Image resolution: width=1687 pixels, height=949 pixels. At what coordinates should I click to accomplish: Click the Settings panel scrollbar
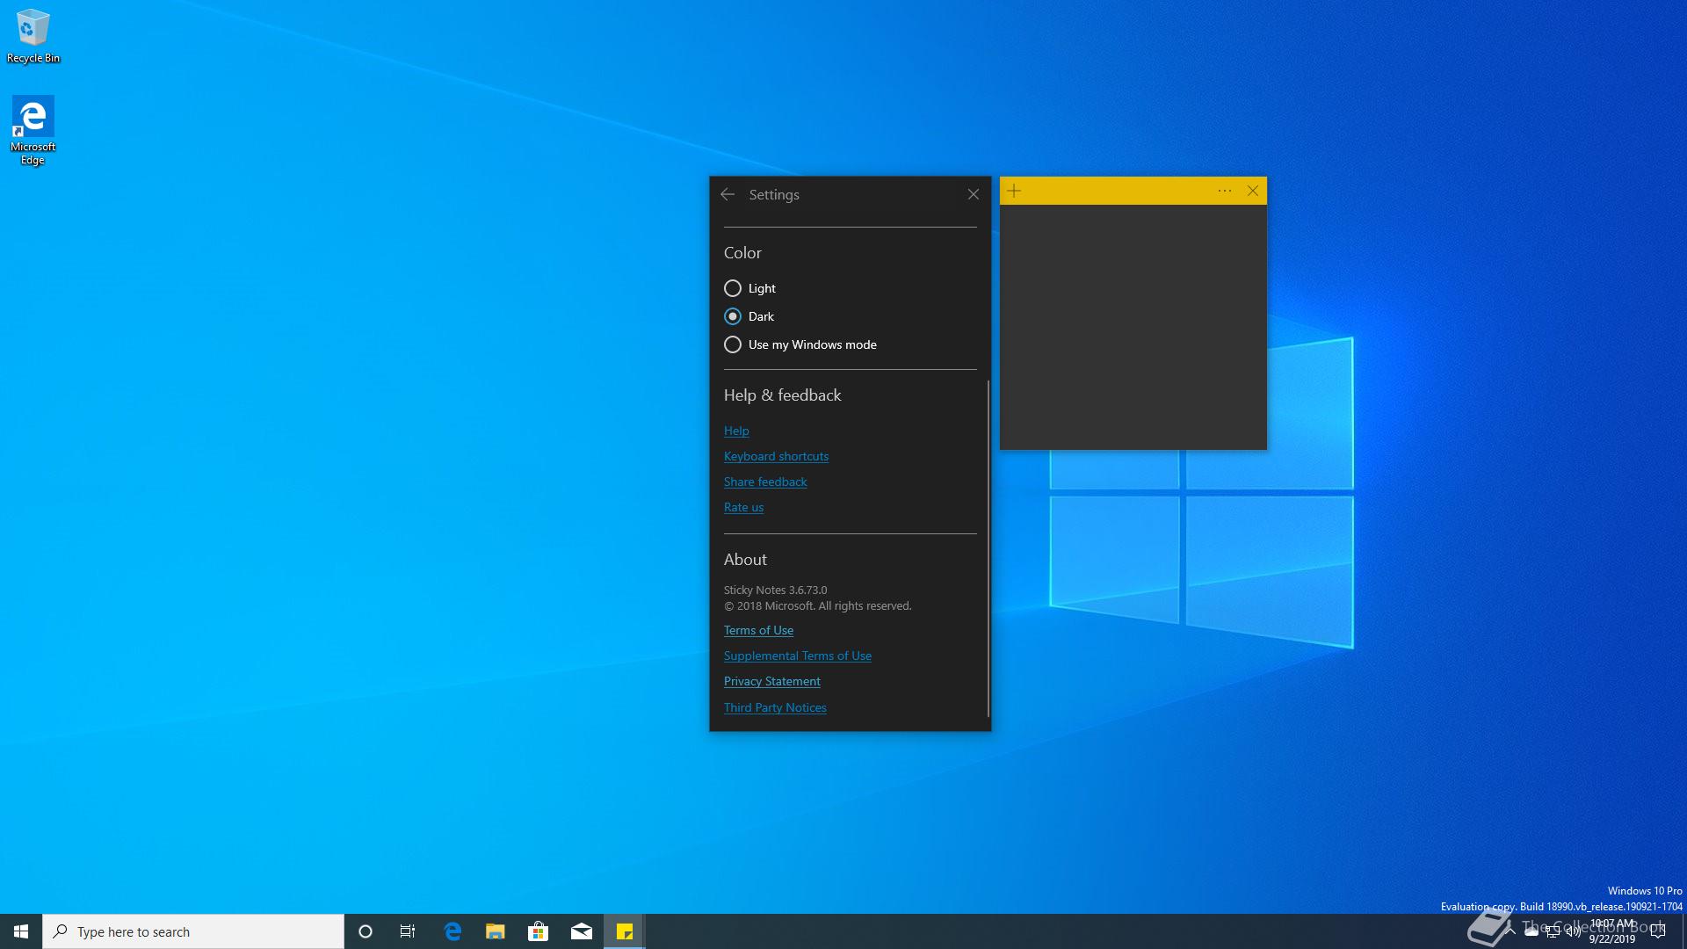(x=988, y=549)
